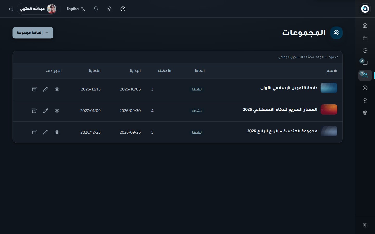View the المسار السريع للذكاء الاصطناعي group

tap(57, 111)
